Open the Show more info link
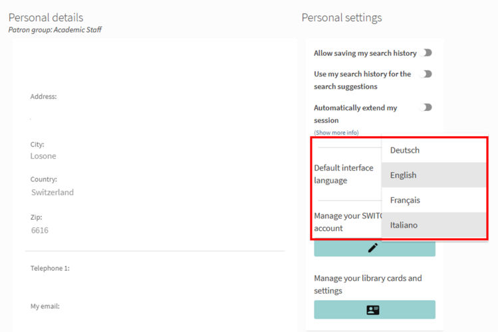 pos(336,133)
